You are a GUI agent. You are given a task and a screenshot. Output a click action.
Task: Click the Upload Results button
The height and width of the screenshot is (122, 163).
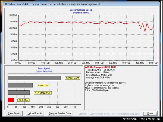click(x=35, y=113)
